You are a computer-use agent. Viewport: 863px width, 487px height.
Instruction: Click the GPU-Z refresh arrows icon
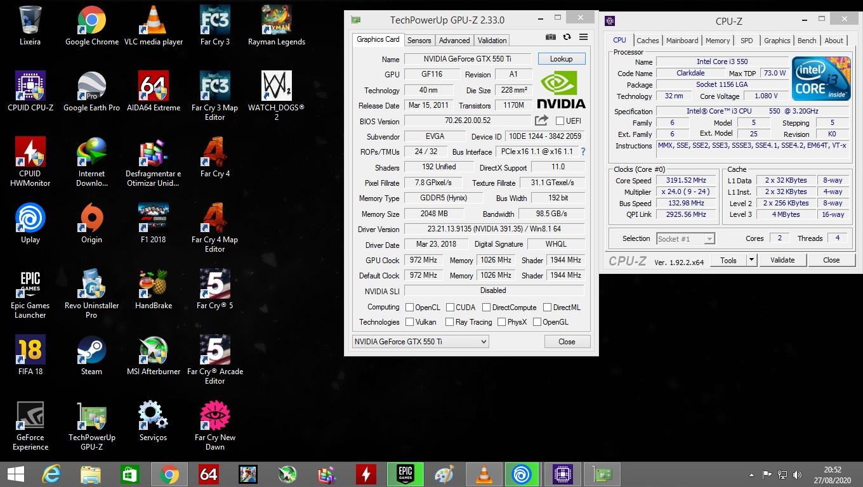(567, 37)
